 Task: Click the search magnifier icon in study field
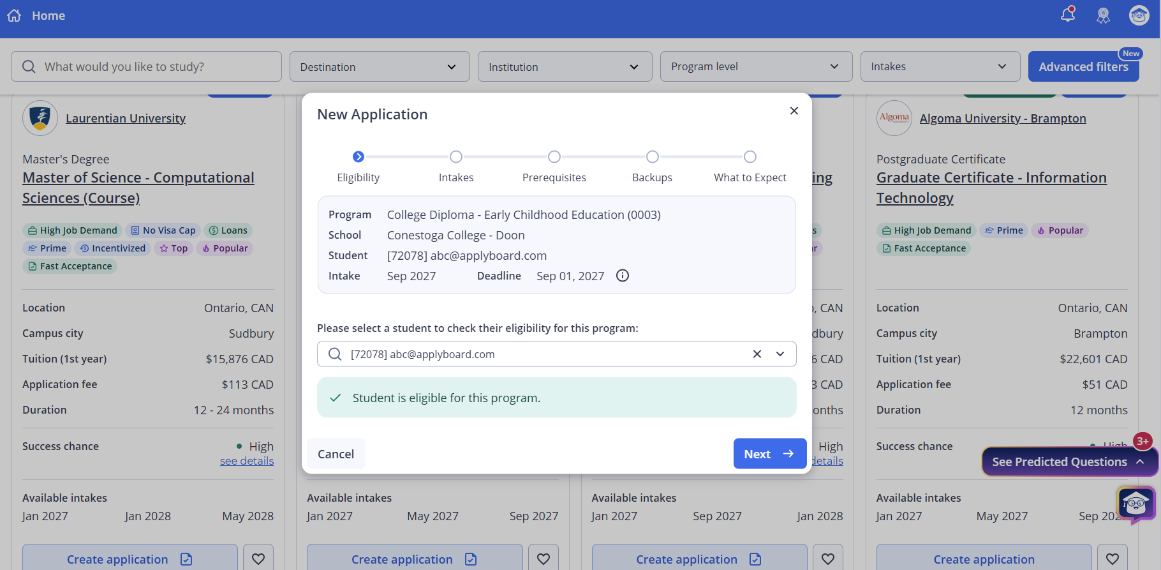(x=29, y=66)
